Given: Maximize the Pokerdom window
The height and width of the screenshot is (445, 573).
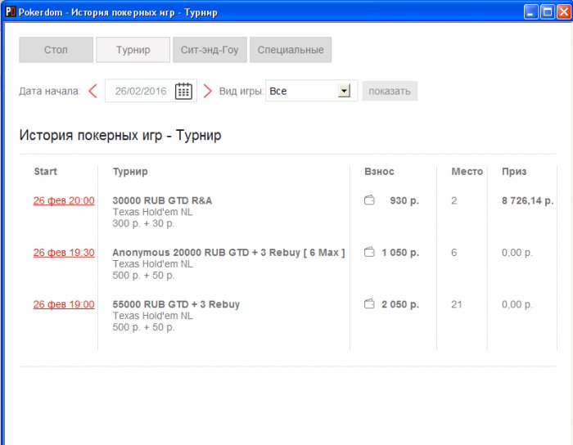Looking at the screenshot, I should [548, 12].
